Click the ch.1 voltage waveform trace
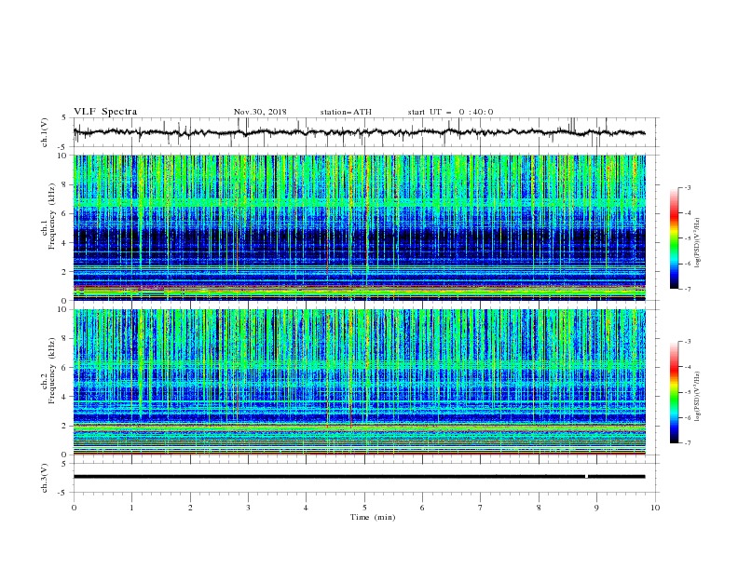Screen dimensions: 738x570 pyautogui.click(x=360, y=132)
